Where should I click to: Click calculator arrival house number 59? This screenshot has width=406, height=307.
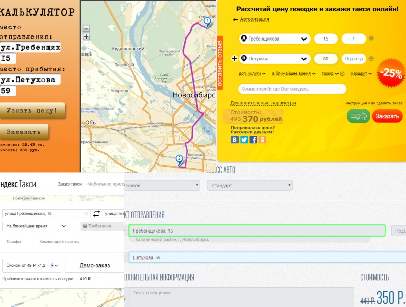click(8, 91)
